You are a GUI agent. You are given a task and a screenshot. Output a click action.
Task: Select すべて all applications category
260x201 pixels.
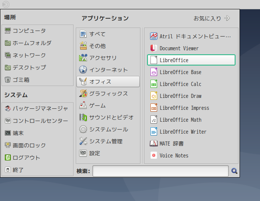[108, 34]
